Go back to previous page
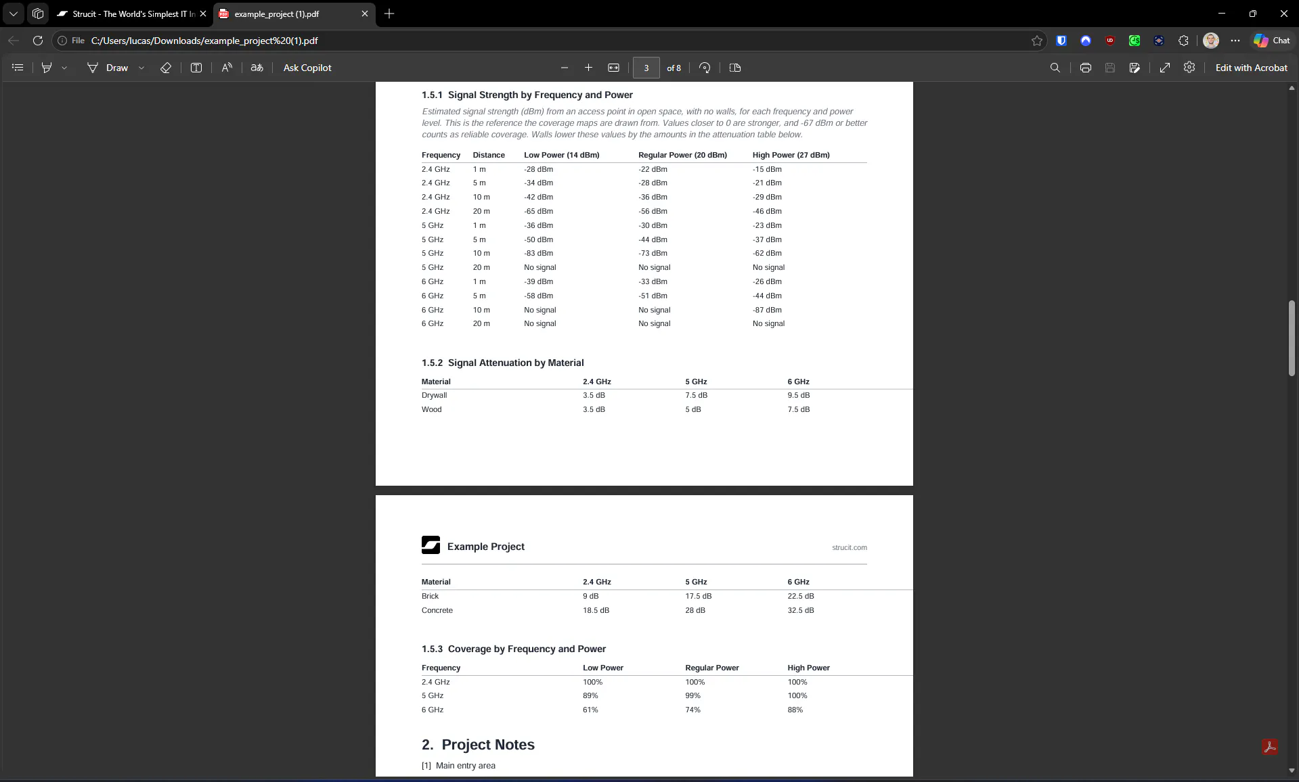 click(14, 41)
